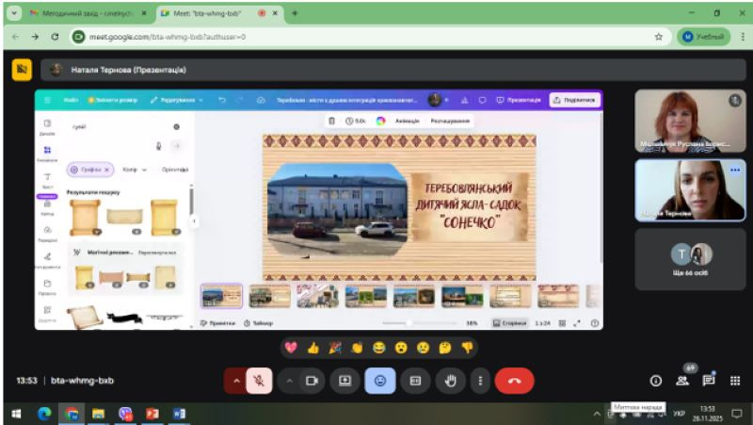Turn on captions in Meet
This screenshot has width=753, height=425.
415,381
